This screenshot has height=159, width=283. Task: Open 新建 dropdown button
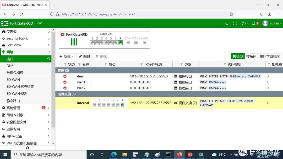point(66,56)
